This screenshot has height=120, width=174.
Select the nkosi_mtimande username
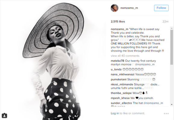coord(122,85)
